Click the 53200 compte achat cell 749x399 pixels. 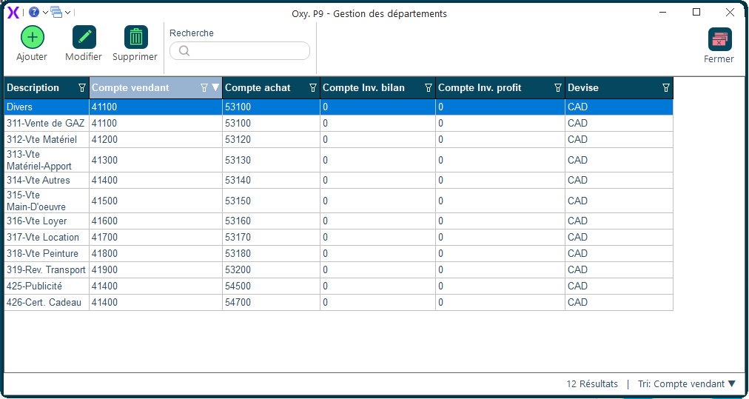pos(272,269)
